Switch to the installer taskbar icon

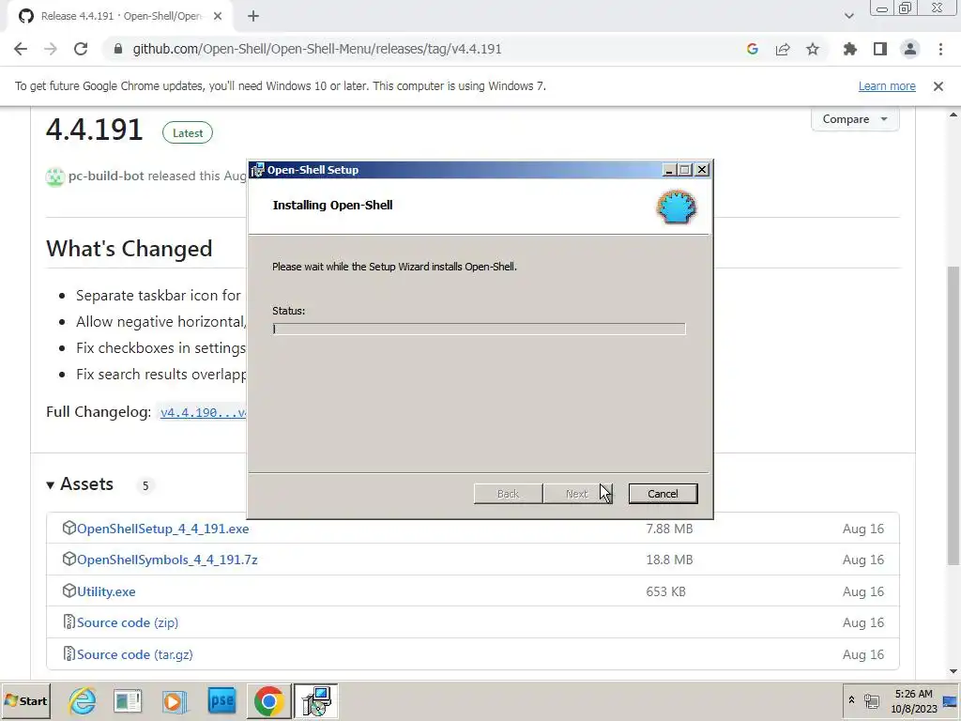[315, 700]
